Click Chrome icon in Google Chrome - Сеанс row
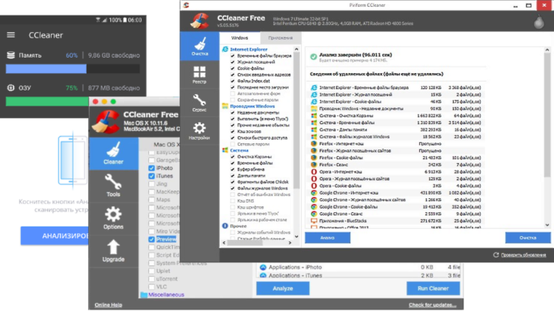Screen dimensions: 554x311 pyautogui.click(x=314, y=214)
